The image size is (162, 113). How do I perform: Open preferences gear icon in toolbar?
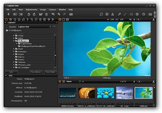pos(143,14)
